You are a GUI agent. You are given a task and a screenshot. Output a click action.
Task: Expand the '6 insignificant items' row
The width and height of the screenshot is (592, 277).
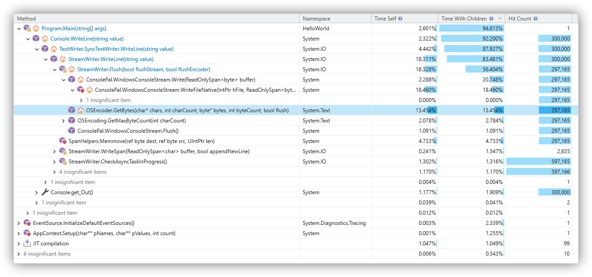19,254
